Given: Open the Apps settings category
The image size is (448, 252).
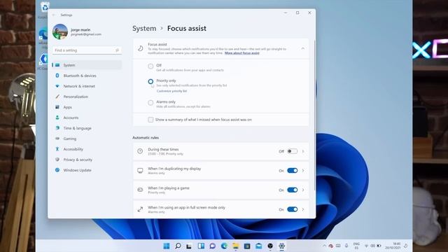Looking at the screenshot, I should (87, 107).
